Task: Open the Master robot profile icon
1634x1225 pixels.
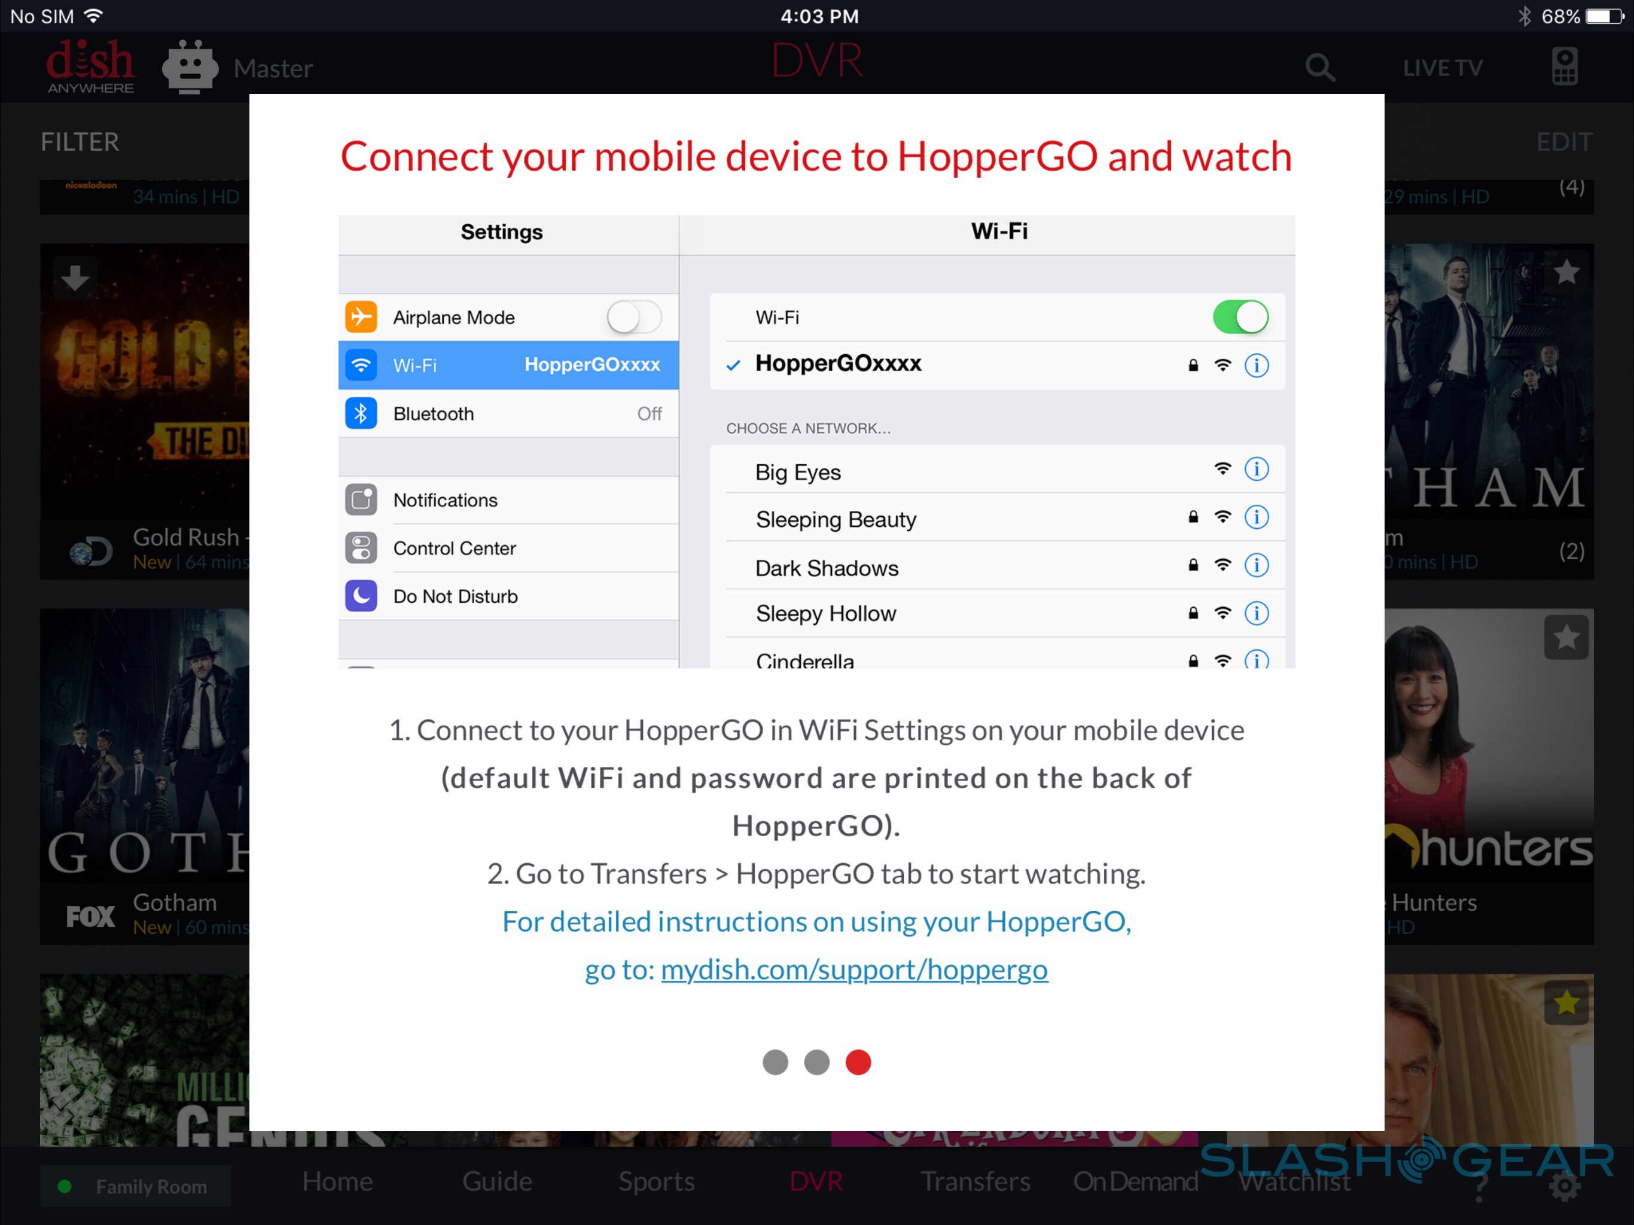Action: [x=190, y=67]
